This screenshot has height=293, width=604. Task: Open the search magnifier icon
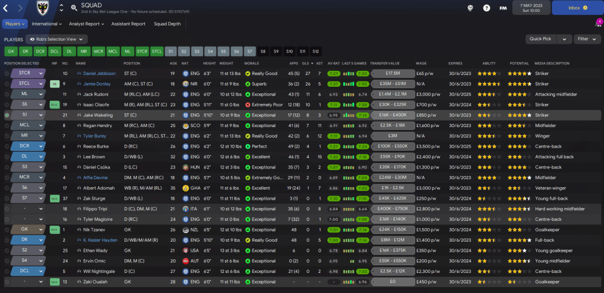tap(74, 8)
